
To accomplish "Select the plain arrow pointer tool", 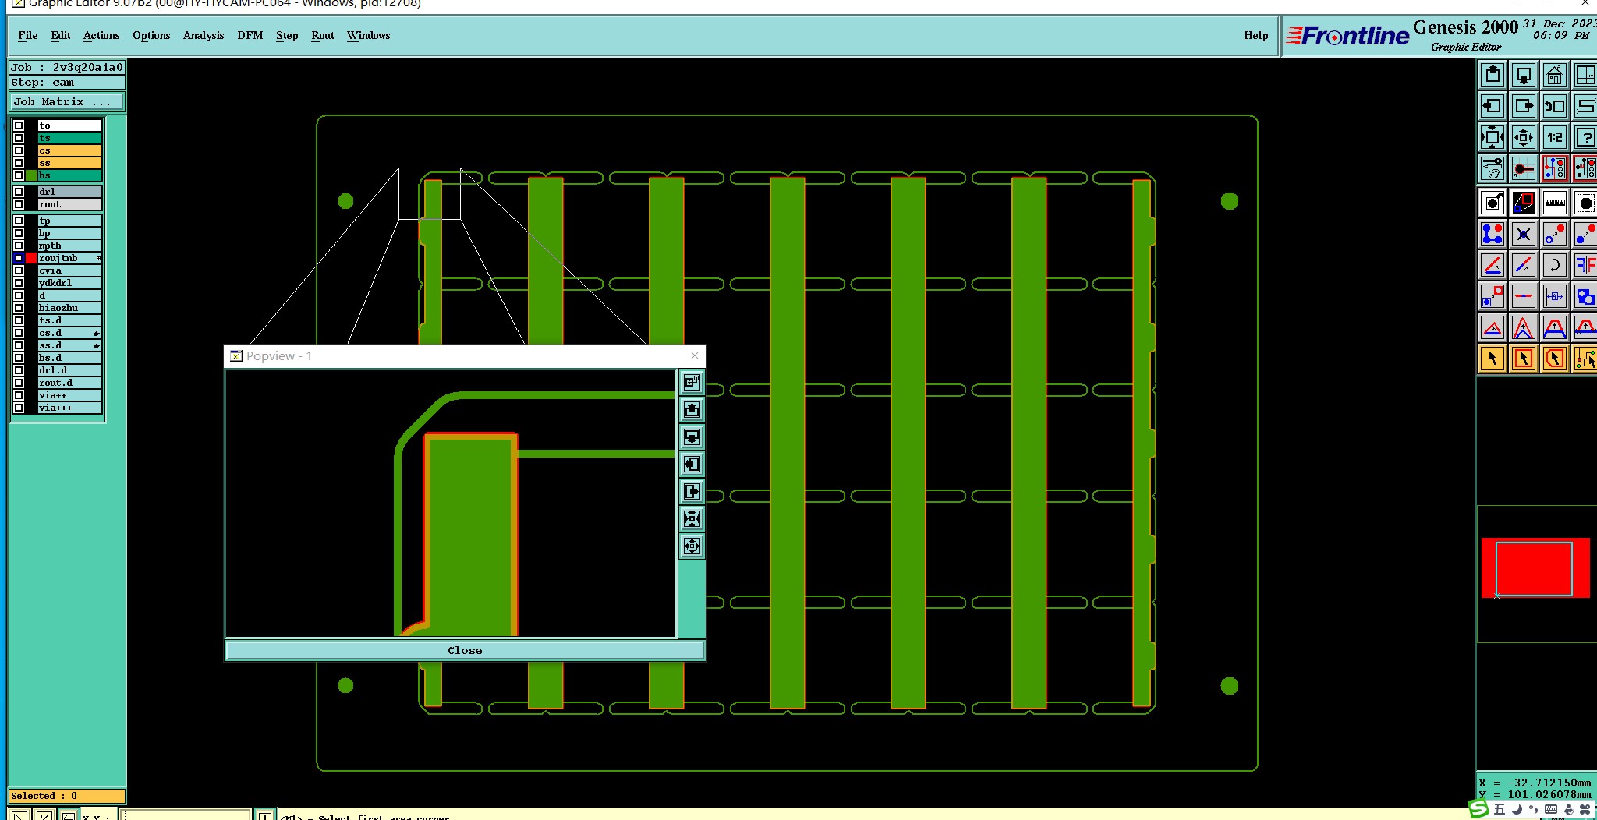I will [x=1493, y=359].
